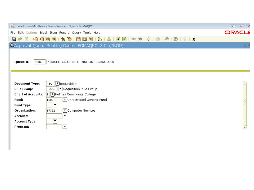Click the Next Block toolbar icon
254x190 pixels.
point(69,39)
